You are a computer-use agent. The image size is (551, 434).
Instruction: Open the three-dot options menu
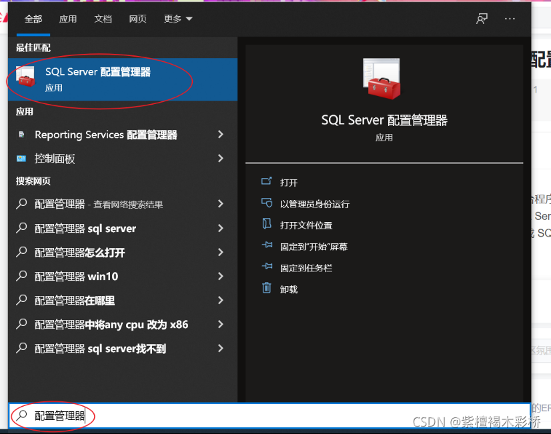coord(510,19)
